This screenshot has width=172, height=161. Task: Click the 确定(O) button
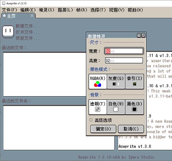pos(103,129)
